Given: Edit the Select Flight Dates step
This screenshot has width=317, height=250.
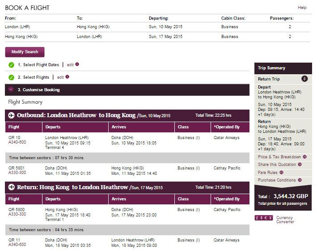Looking at the screenshot, I should pyautogui.click(x=70, y=65).
